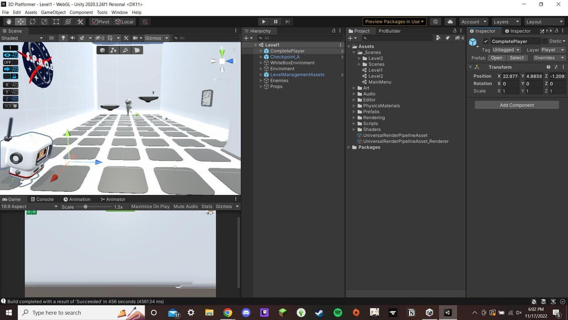Viewport: 568px width, 320px height.
Task: Open Transform component preset icon
Action: click(x=556, y=67)
